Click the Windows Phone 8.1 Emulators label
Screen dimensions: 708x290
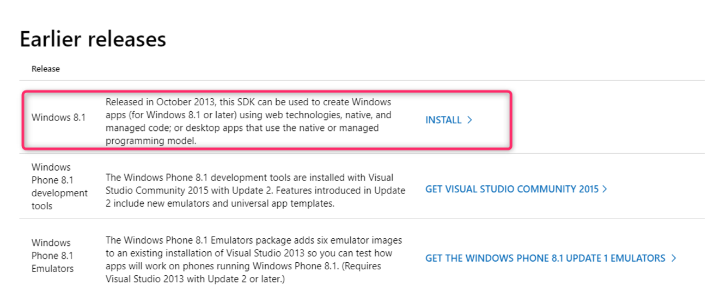[52, 256]
